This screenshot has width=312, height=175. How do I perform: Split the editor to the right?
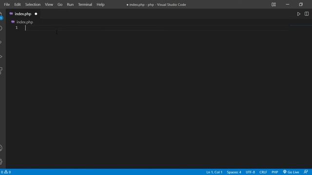307,14
